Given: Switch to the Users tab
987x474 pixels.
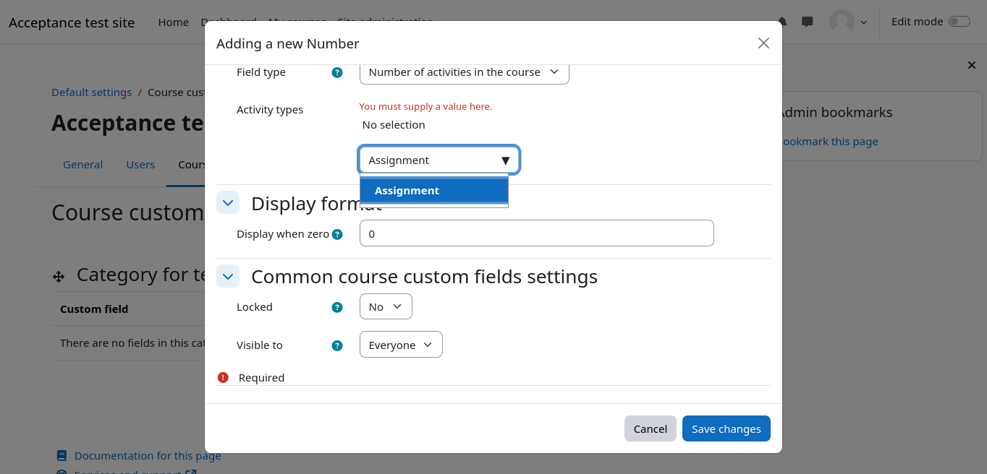Looking at the screenshot, I should 140,165.
